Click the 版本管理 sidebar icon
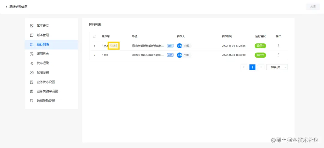The width and height of the screenshot is (324, 148). [x=31, y=35]
